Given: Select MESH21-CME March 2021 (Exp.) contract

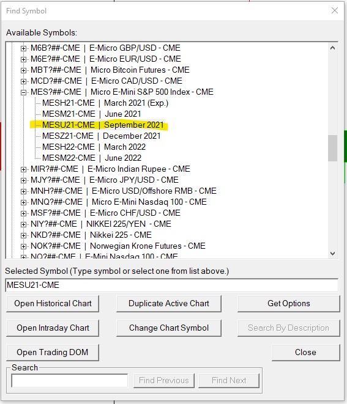Looking at the screenshot, I should 105,103.
